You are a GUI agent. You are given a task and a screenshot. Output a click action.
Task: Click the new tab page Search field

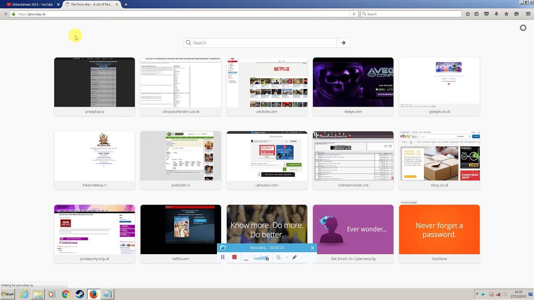pos(260,42)
